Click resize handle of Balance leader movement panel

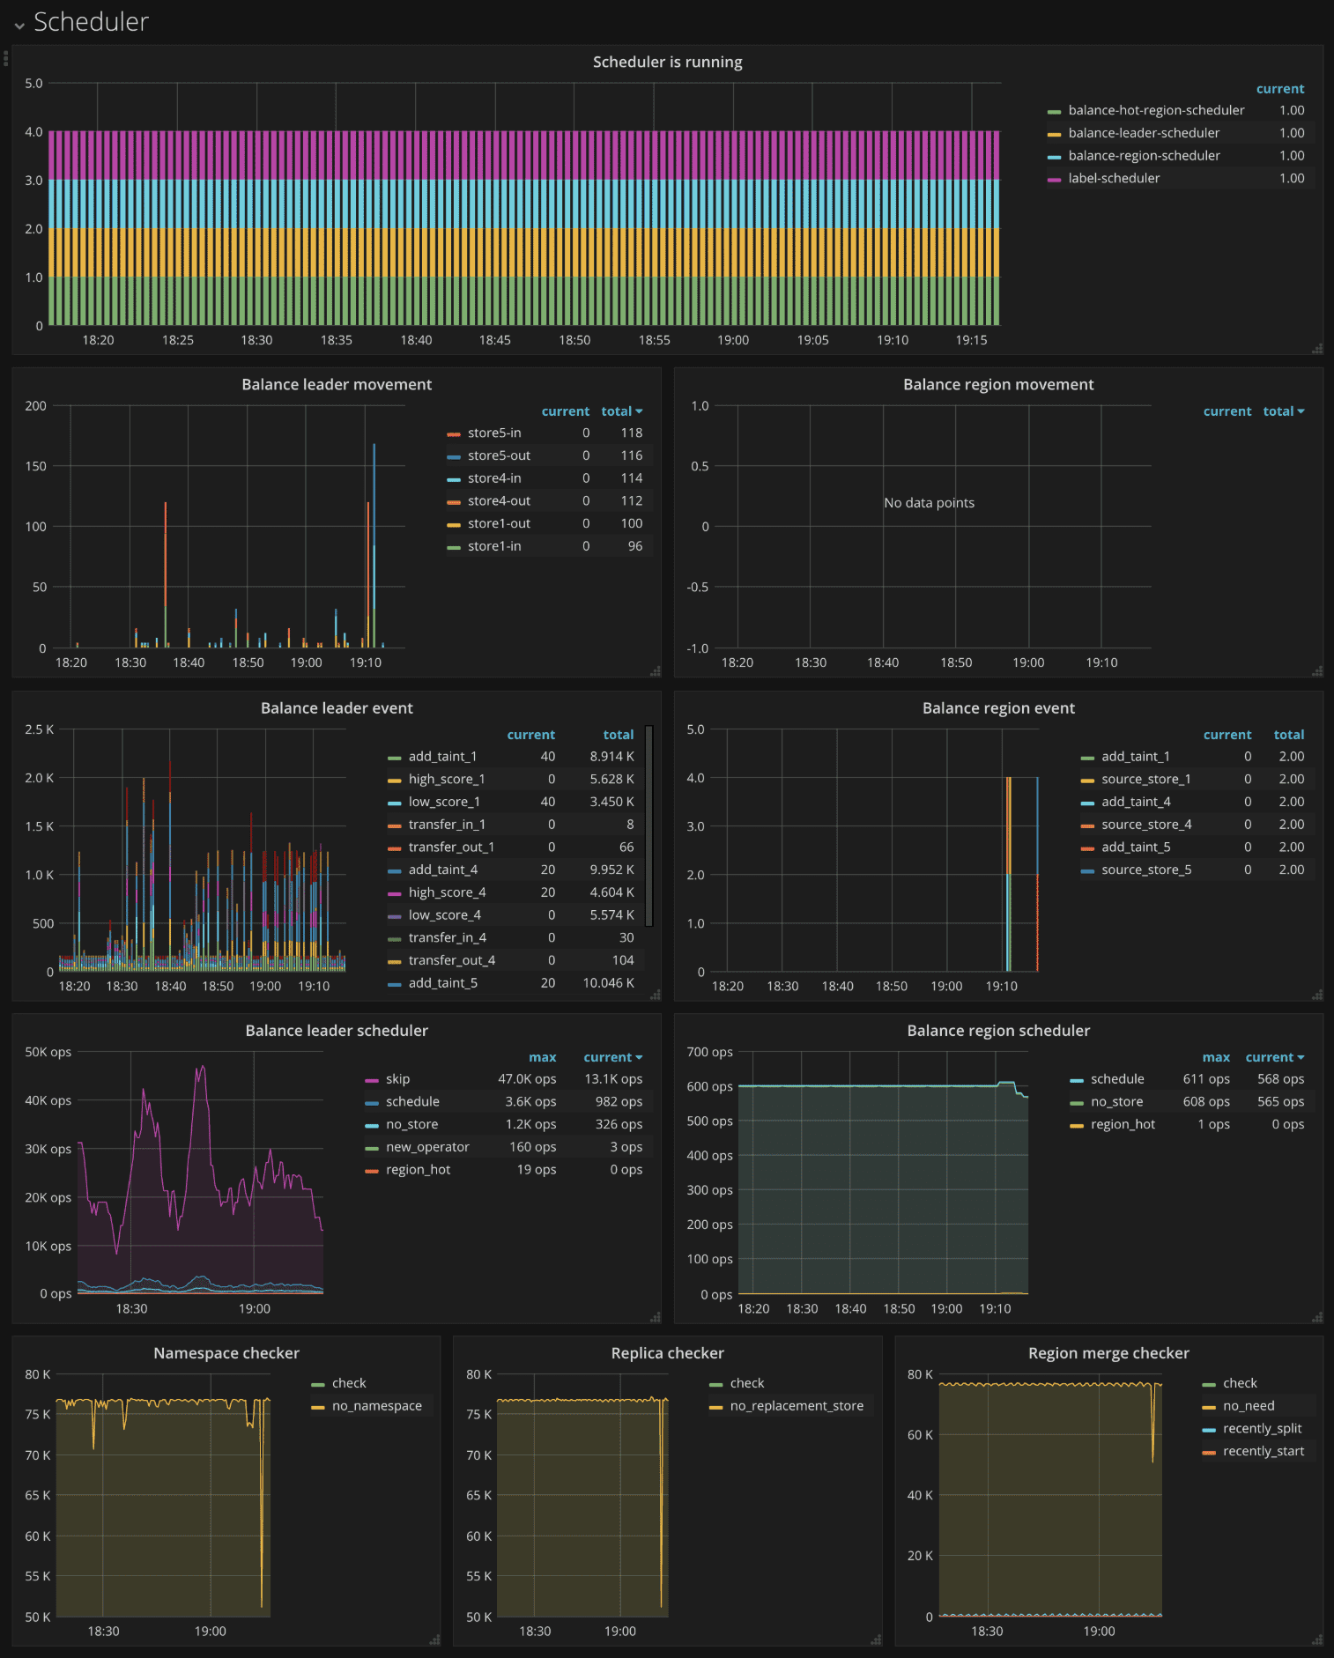(x=655, y=671)
